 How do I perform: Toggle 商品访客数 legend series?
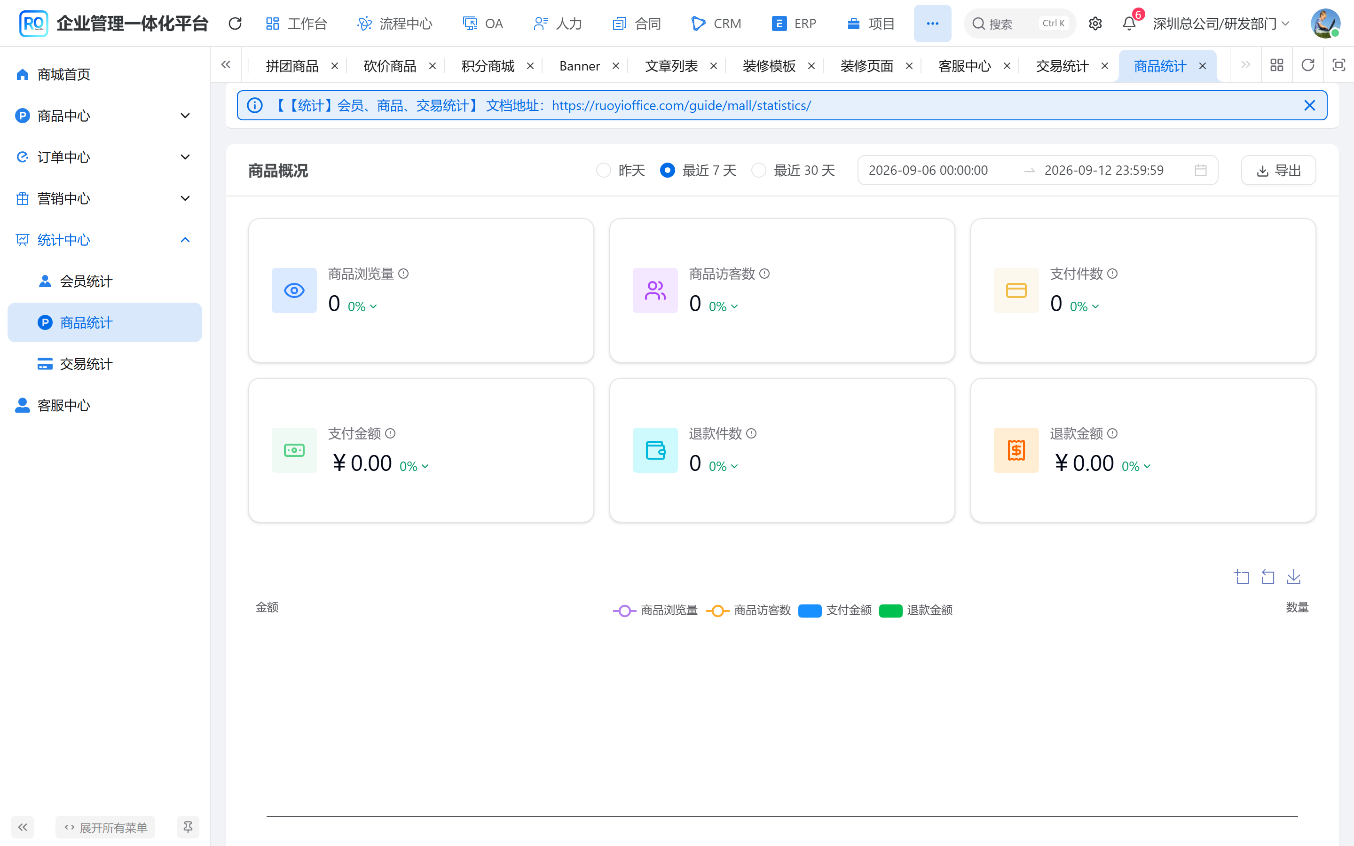(748, 610)
